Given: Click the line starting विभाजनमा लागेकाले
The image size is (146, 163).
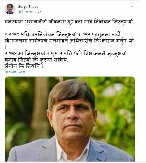Looking at the screenshot, I should click(x=69, y=41).
